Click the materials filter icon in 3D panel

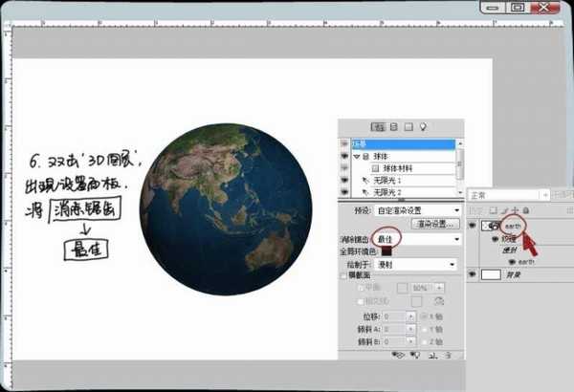(x=407, y=126)
